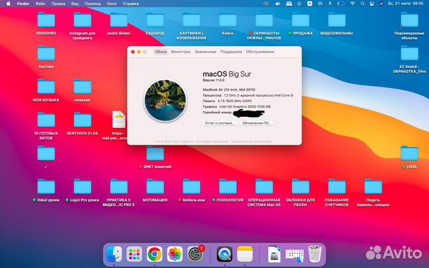
Task: Select the Книги folder
Action: pos(228,20)
